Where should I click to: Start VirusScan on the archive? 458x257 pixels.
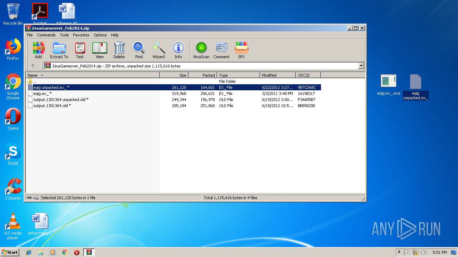coord(201,50)
